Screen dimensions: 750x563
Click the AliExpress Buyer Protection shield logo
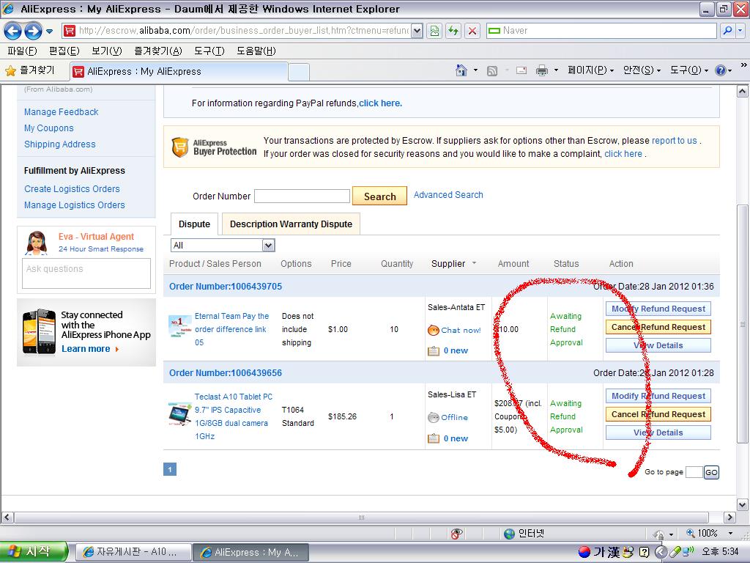[180, 147]
